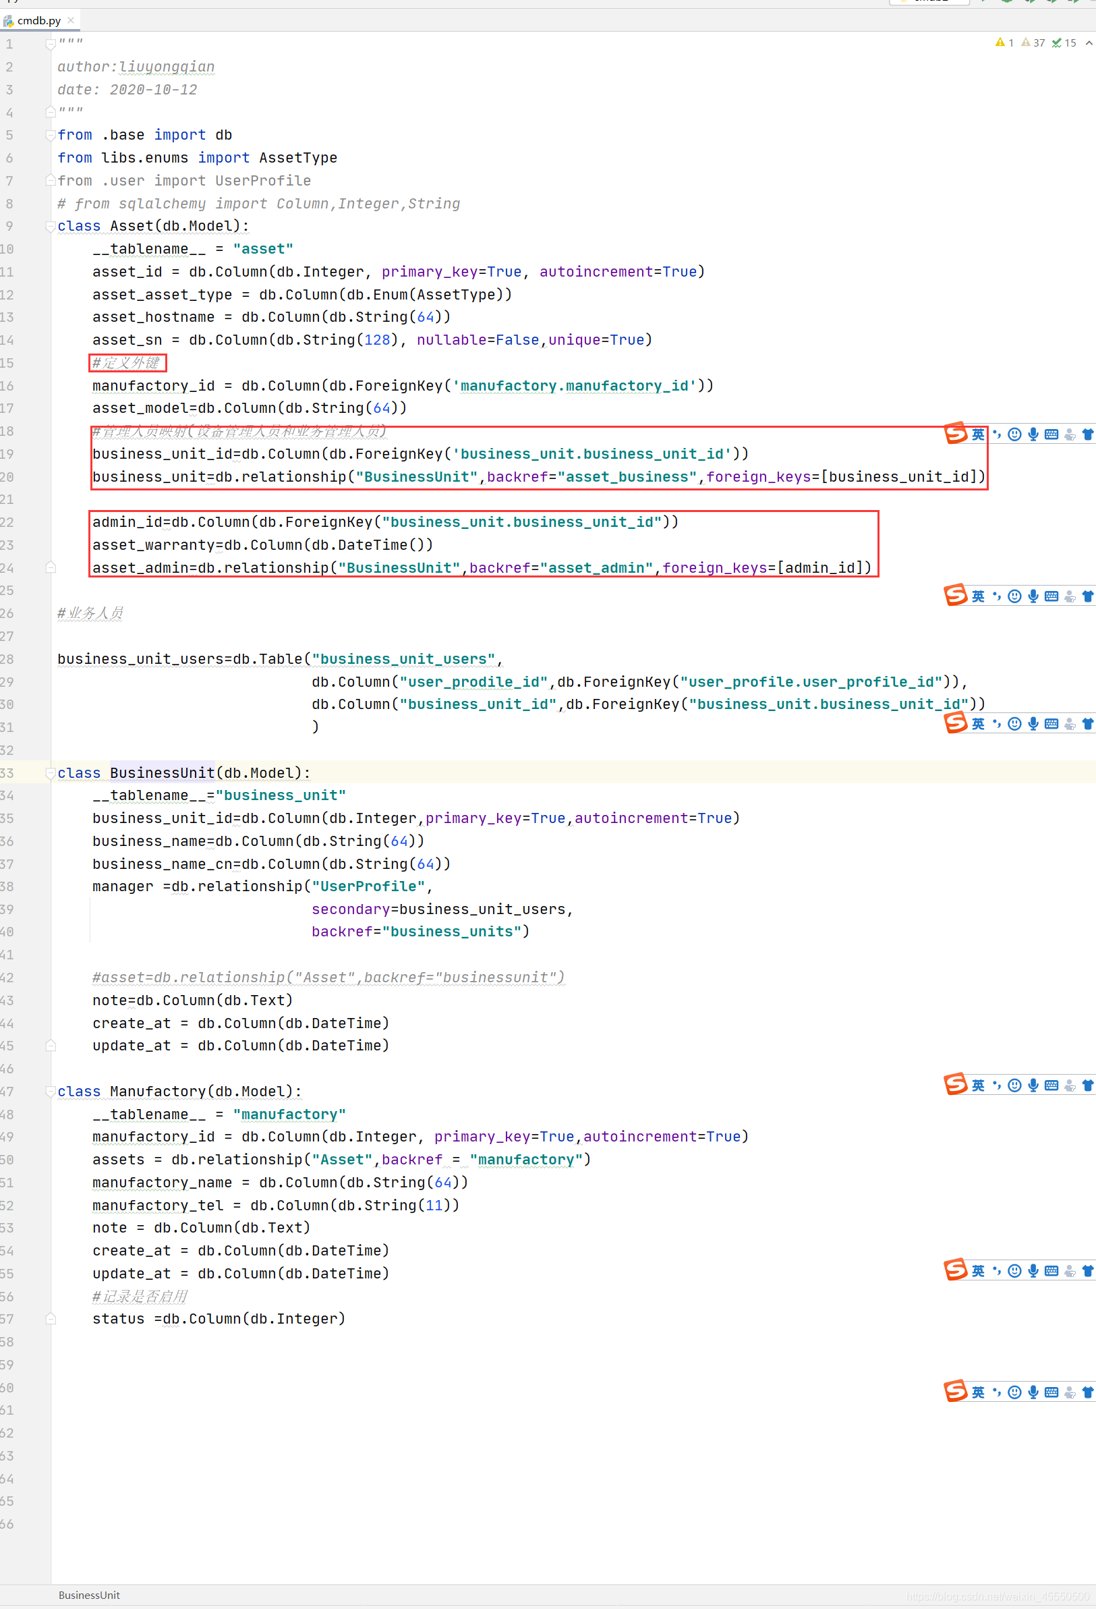
Task: Click 'assets = db.relationship' line
Action: 342,1159
